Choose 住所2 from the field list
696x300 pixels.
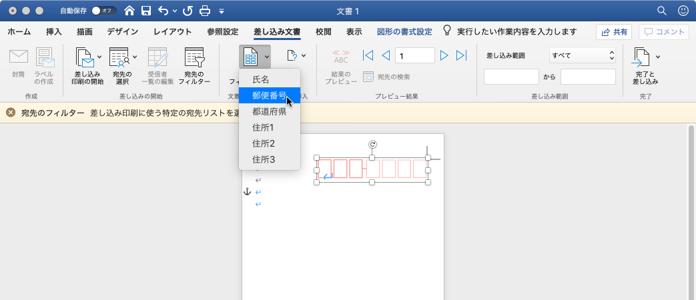click(270, 143)
